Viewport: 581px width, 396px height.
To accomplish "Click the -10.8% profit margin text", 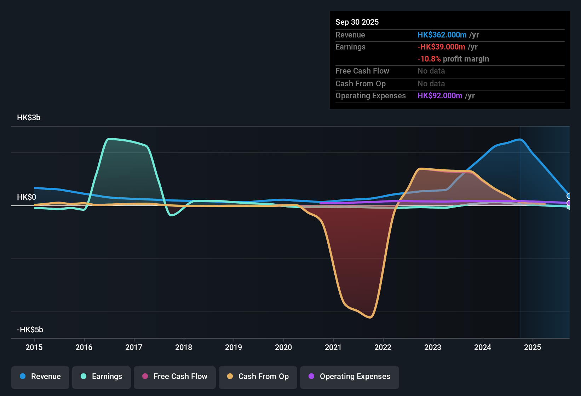I will coord(453,59).
